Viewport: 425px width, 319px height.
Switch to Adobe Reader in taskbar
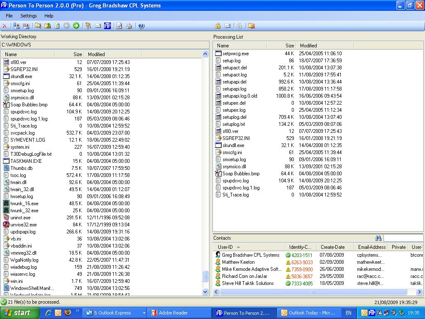[x=173, y=313]
